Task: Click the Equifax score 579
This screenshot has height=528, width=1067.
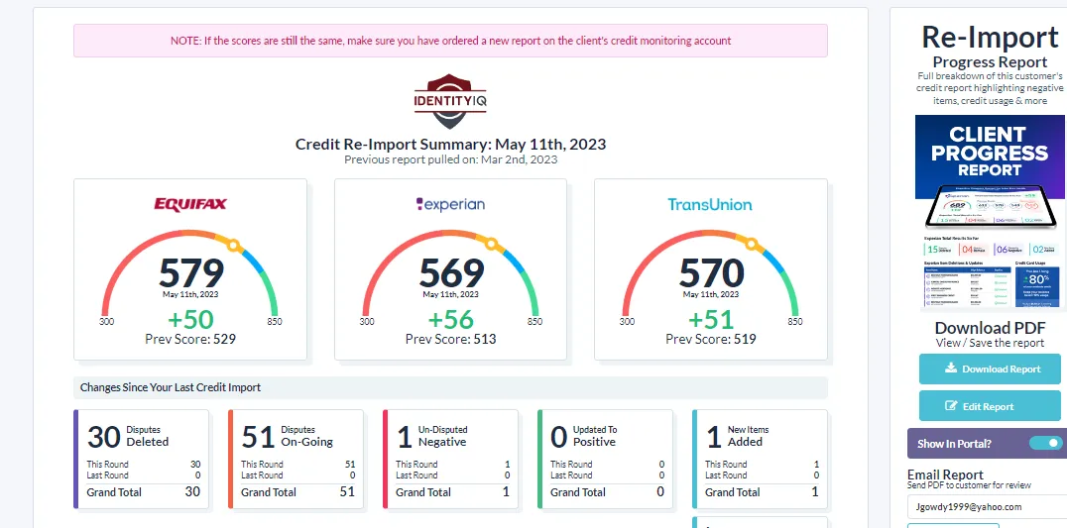Action: (x=191, y=273)
